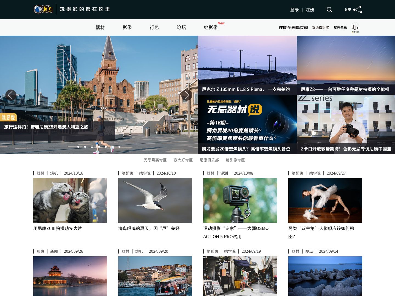Click the date text 2024/10/08
Image resolution: width=395 pixels, height=296 pixels.
click(244, 173)
